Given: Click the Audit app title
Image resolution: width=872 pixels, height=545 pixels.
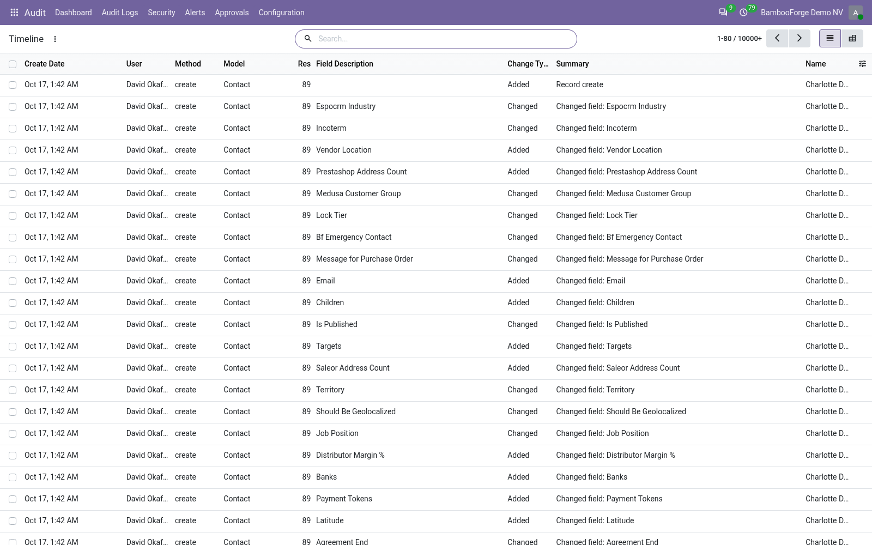Looking at the screenshot, I should pos(35,13).
